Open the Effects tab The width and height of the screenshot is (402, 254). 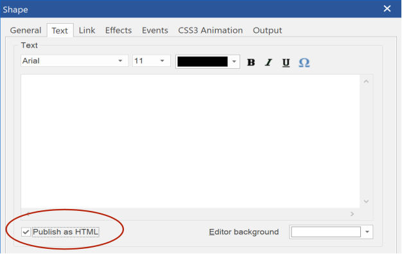[118, 30]
